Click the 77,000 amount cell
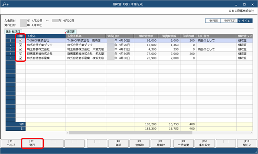This screenshot has width=258, height=154. pos(146,54)
